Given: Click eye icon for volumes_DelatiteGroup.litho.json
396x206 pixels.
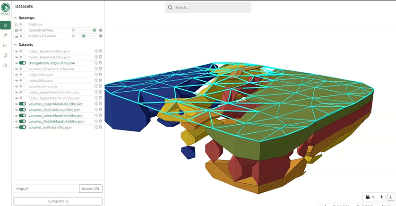Looking at the screenshot, I should [17, 110].
